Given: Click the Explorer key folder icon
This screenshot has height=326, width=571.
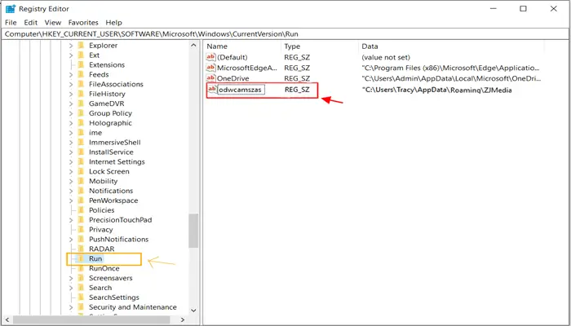Looking at the screenshot, I should (x=80, y=46).
